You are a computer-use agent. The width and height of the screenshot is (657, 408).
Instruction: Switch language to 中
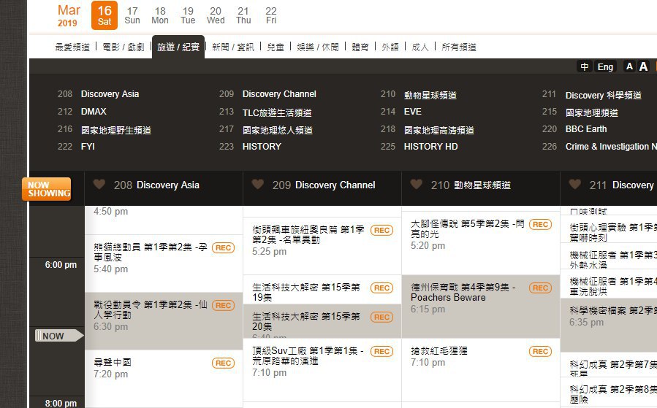tap(585, 66)
